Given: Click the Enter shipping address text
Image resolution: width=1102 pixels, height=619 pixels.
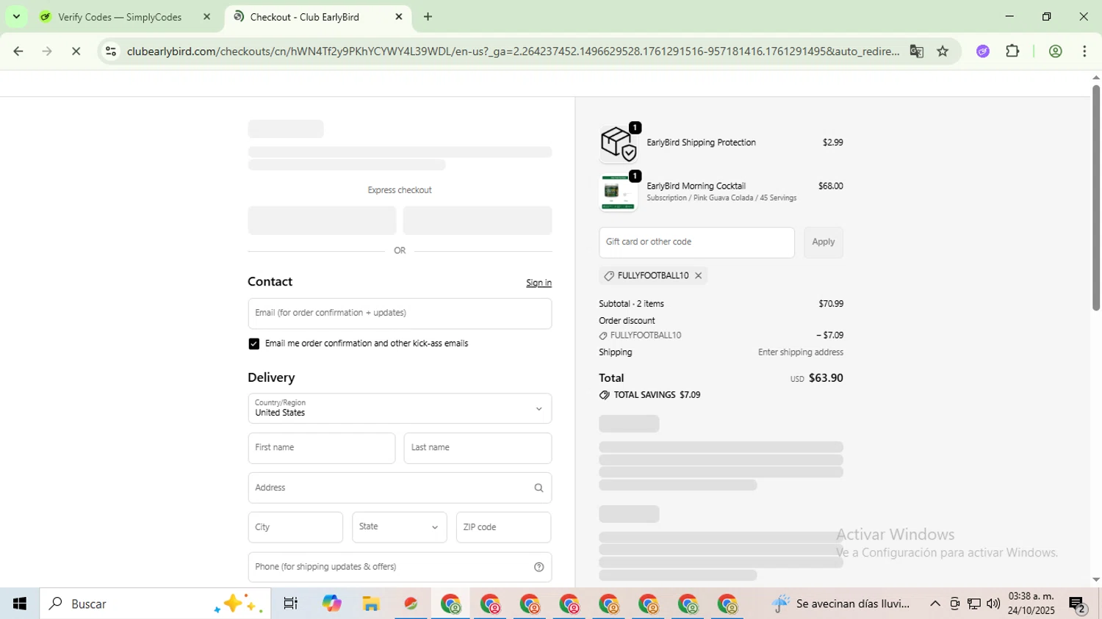Looking at the screenshot, I should tap(800, 352).
